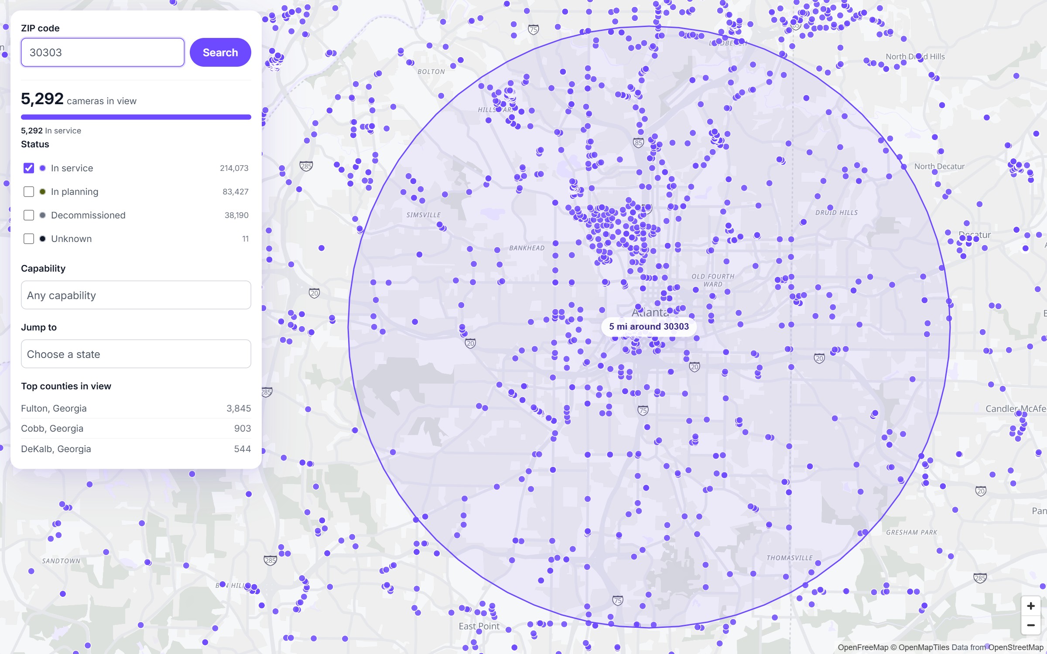Click the SANDTOWN map label
This screenshot has width=1047, height=654.
[x=61, y=561]
